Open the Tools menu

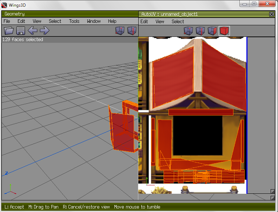74,21
